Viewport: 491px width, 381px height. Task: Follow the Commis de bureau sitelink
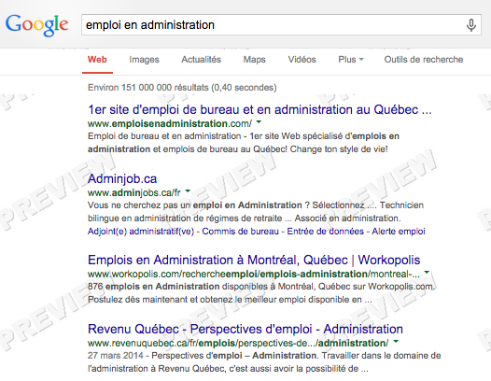pos(240,232)
